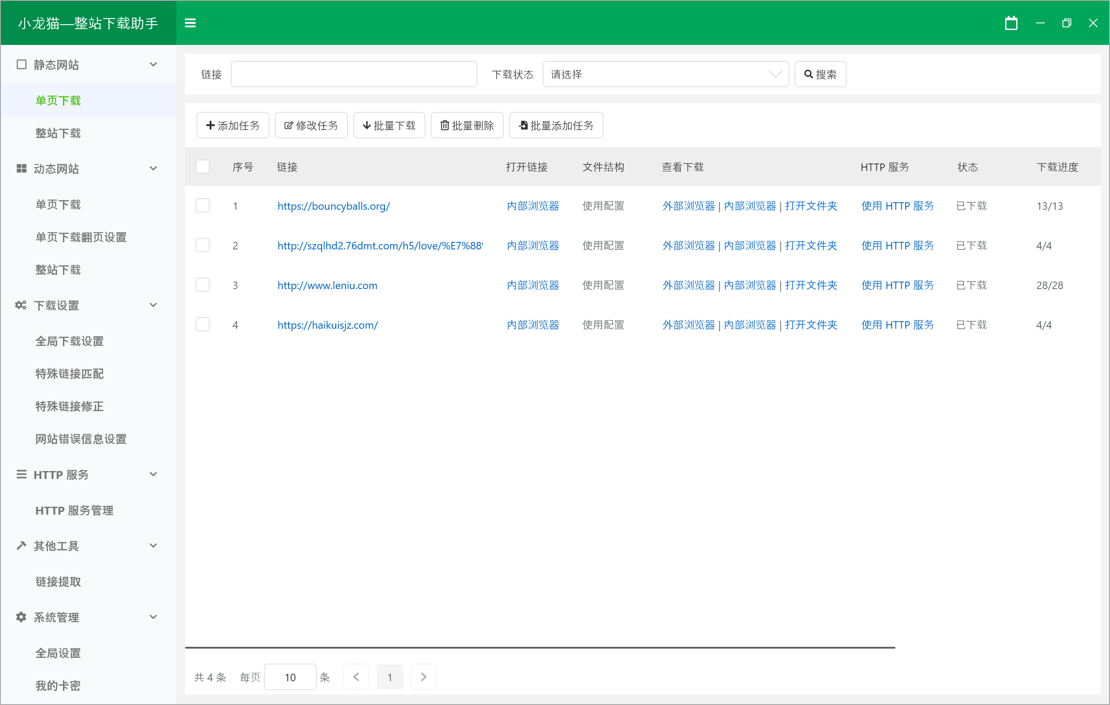Open 全局下载设置
Image resolution: width=1110 pixels, height=705 pixels.
point(70,341)
